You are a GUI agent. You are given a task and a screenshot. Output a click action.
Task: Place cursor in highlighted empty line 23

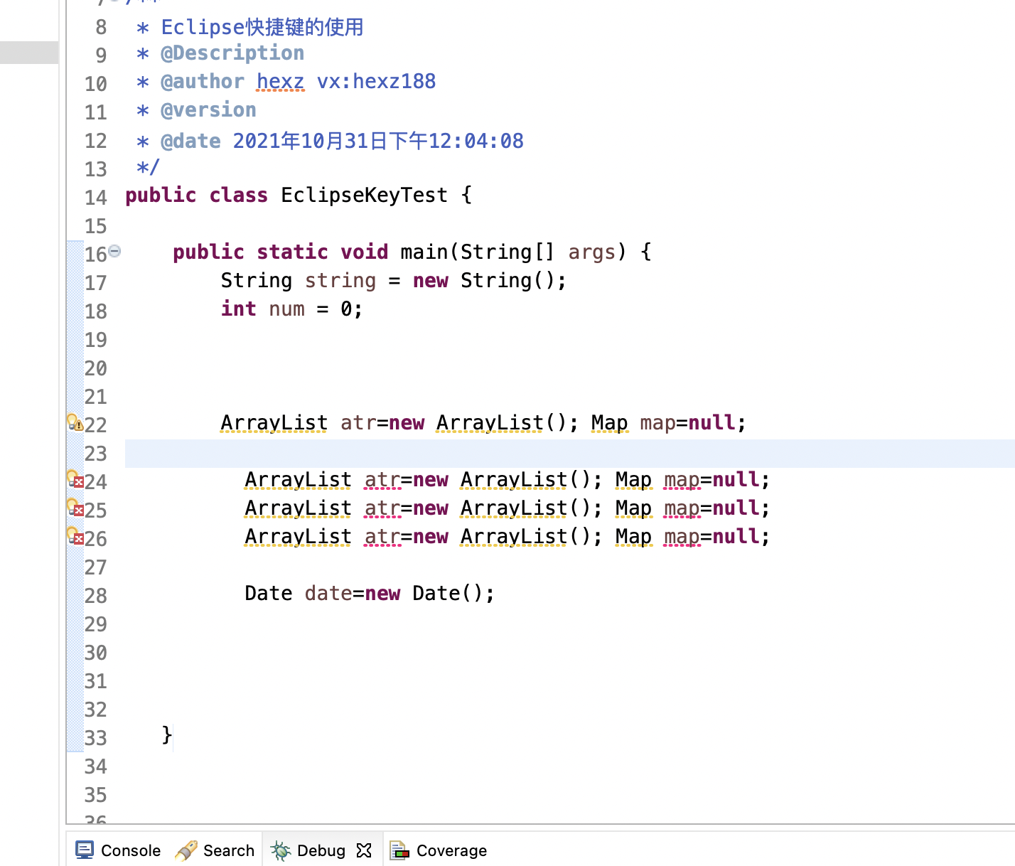[x=498, y=454]
